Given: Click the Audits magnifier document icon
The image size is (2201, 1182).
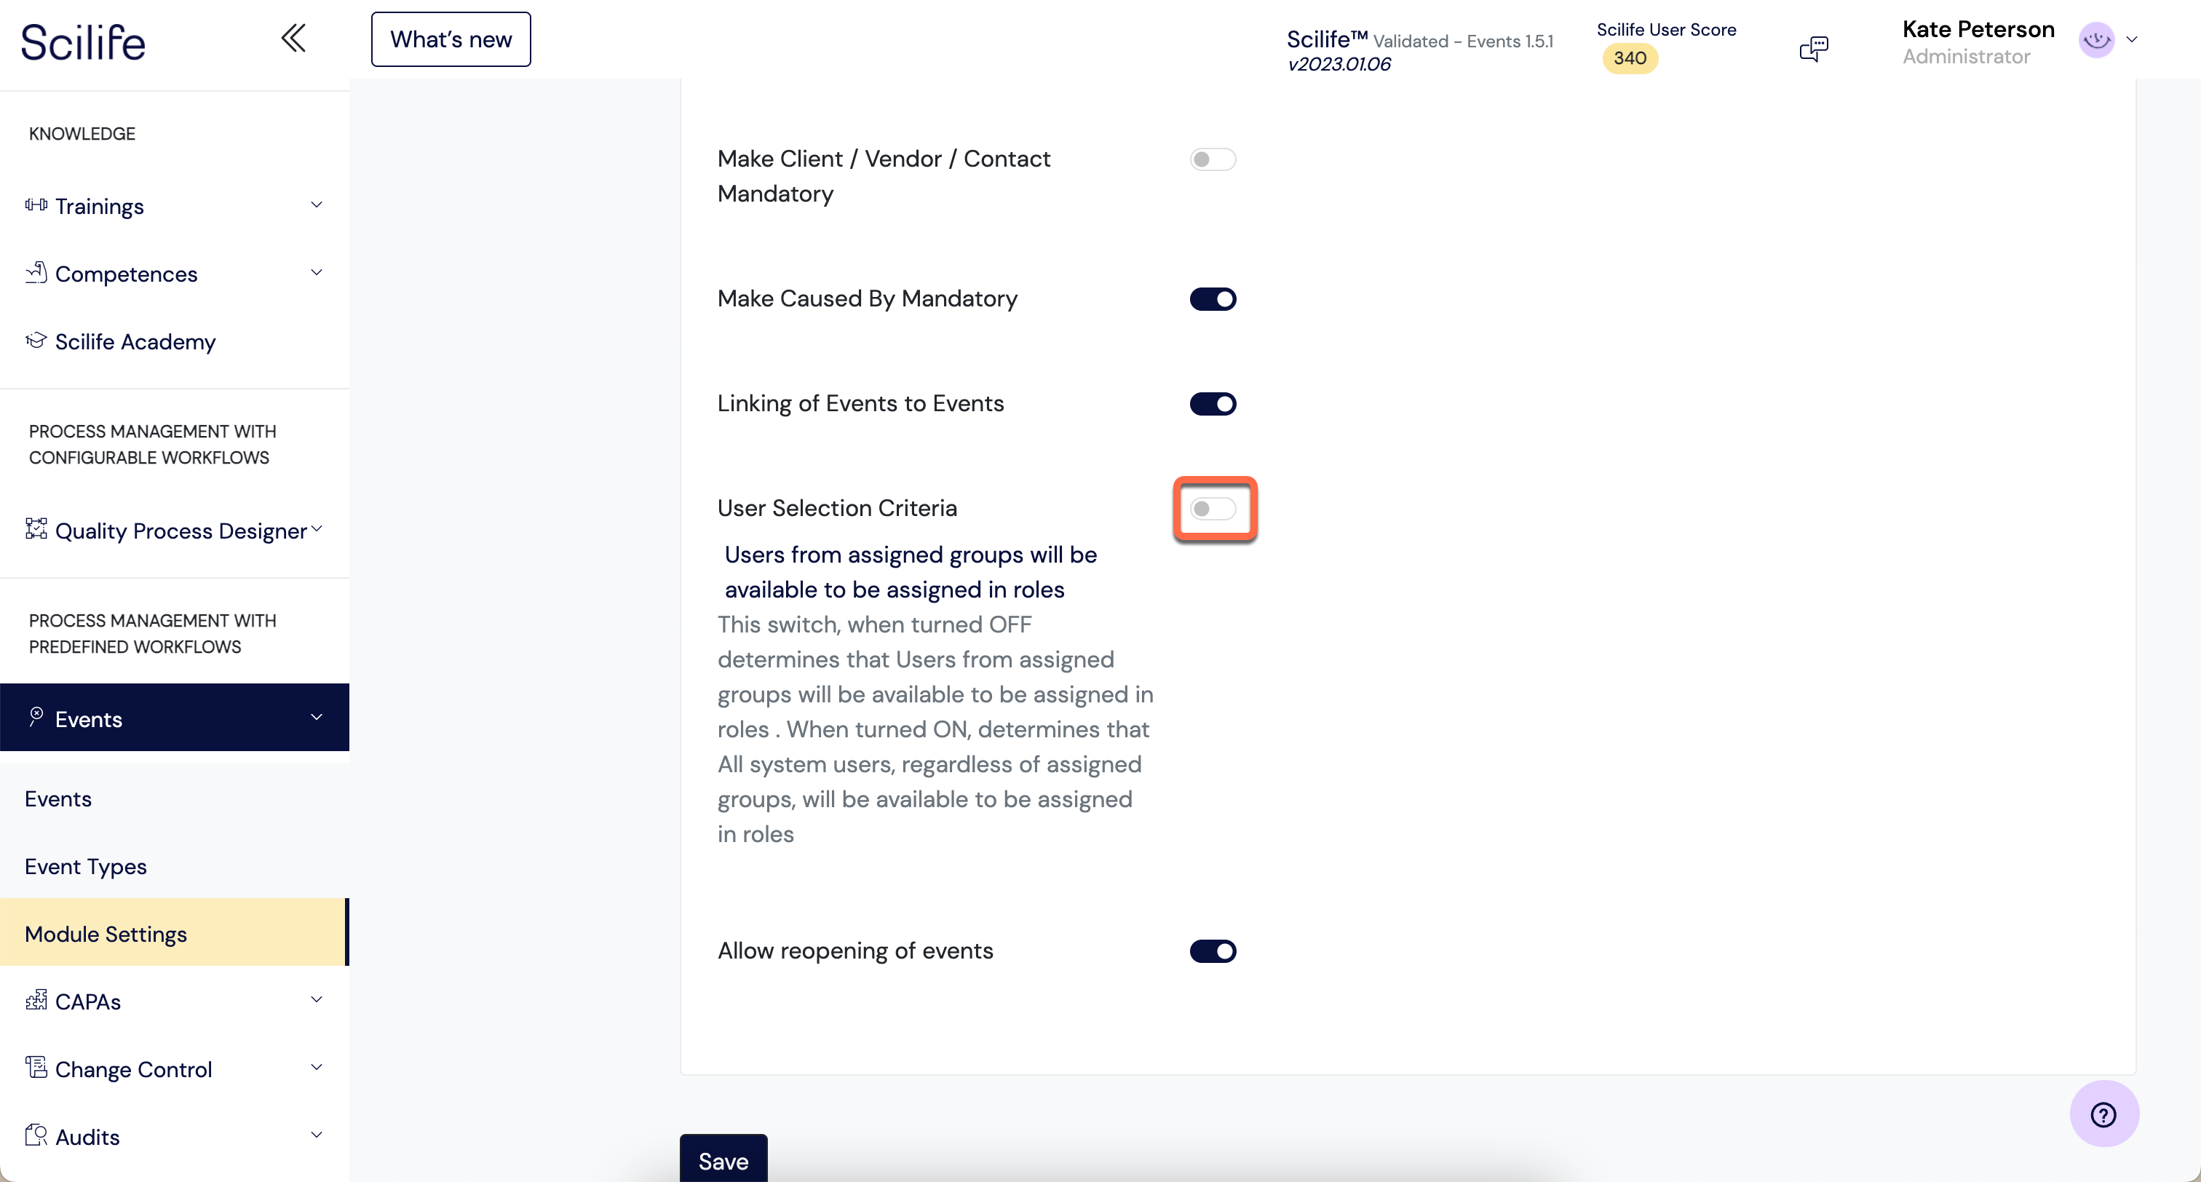Looking at the screenshot, I should tap(36, 1136).
